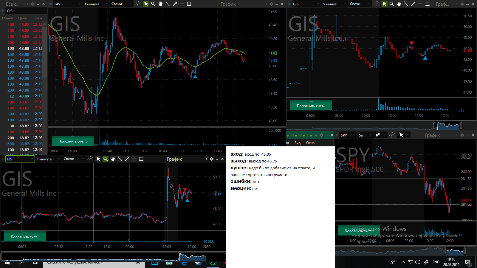Image resolution: width=477 pixels, height=268 pixels.
Task: Open 'Свечи' chart type dropdown in 5-minute chart
Action: [x=360, y=4]
